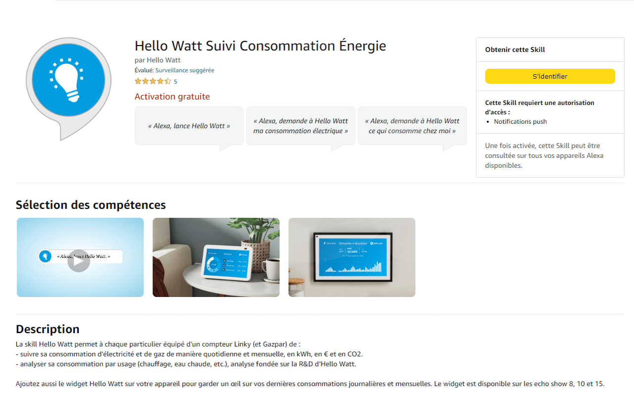The height and width of the screenshot is (396, 634).
Task: Click the Description section heading
Action: [48, 329]
